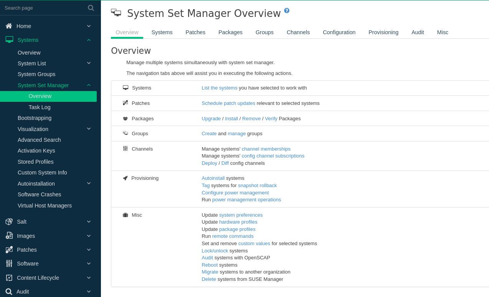The image size is (489, 297).
Task: Expand the System List submenu chevron
Action: tap(89, 63)
